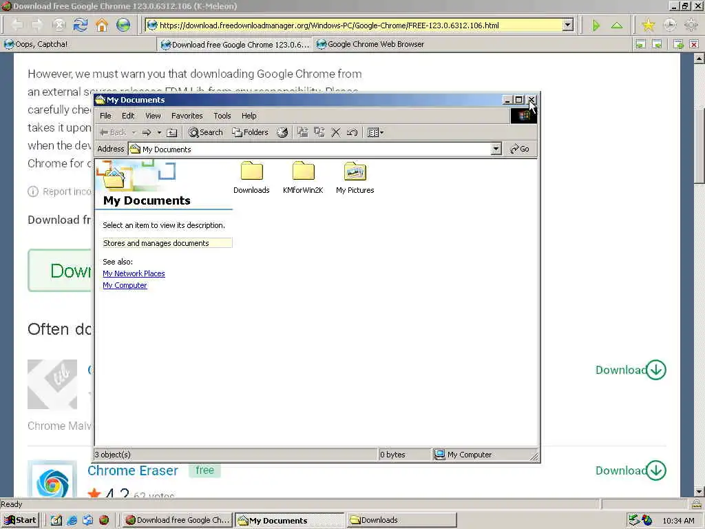Click in the K-Meleon URL address field

click(355, 25)
